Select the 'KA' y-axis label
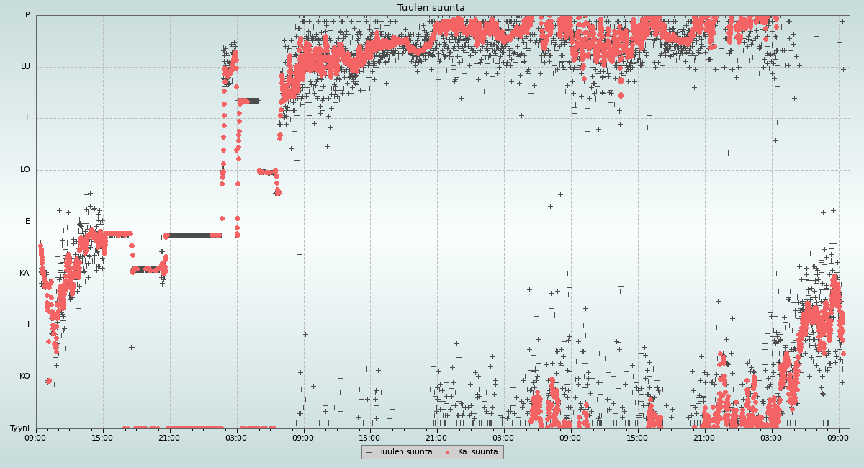Viewport: 864px width, 468px height. point(24,274)
